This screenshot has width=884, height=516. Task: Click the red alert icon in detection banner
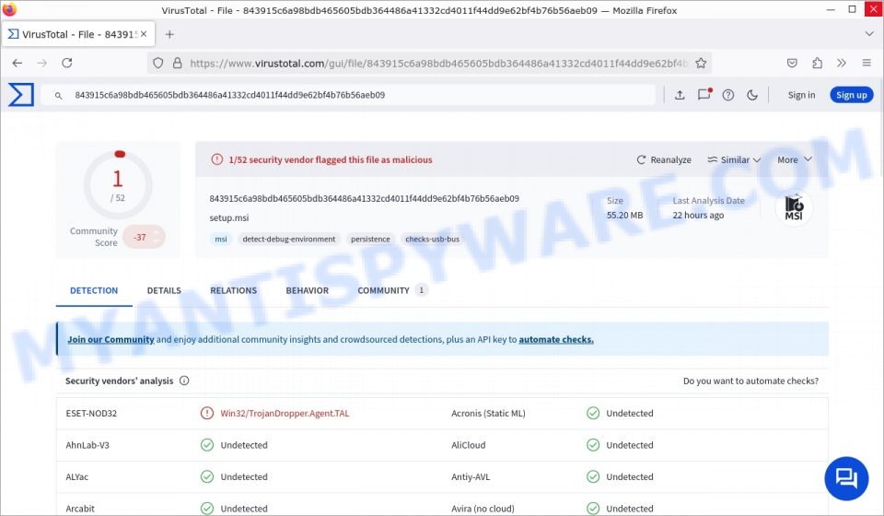217,159
